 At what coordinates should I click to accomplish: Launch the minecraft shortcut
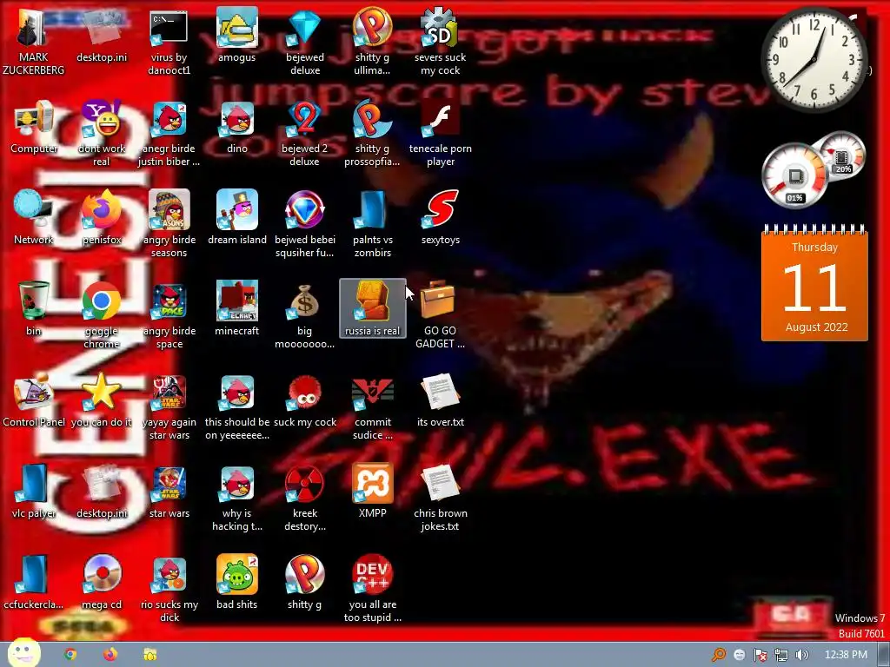tap(236, 309)
